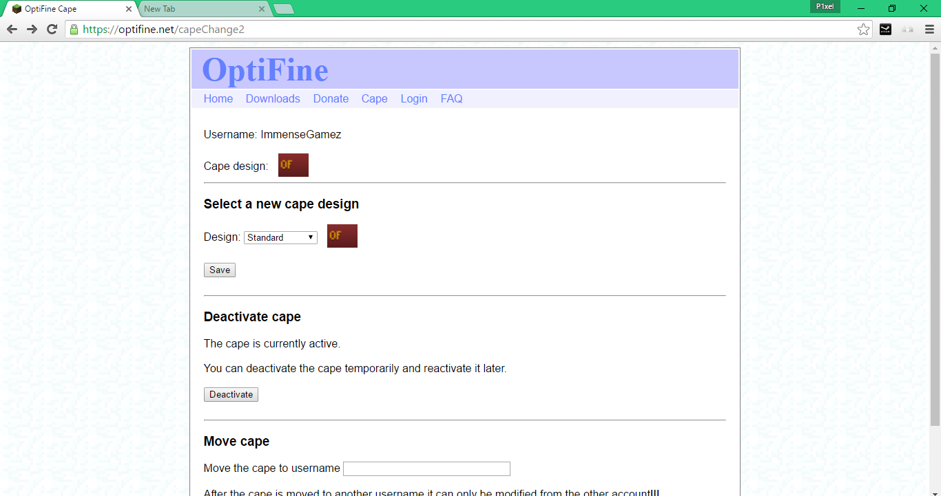The height and width of the screenshot is (496, 941).
Task: View the FAQ page
Action: tap(451, 99)
